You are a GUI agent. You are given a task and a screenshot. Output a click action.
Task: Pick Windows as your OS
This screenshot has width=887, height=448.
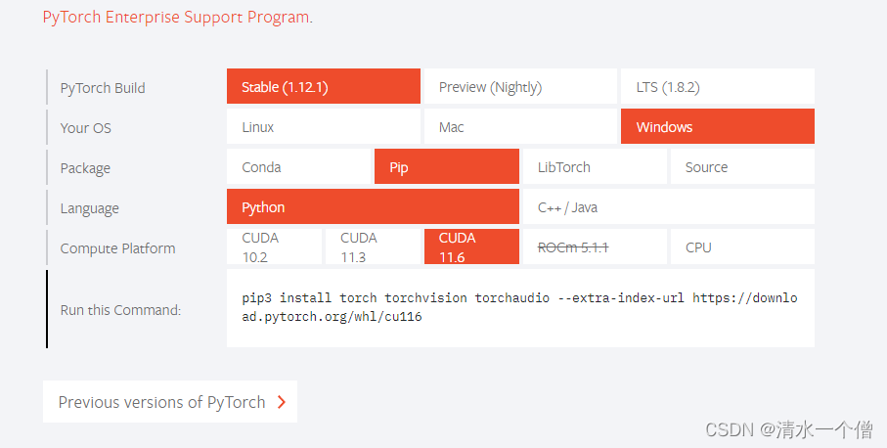coord(717,127)
